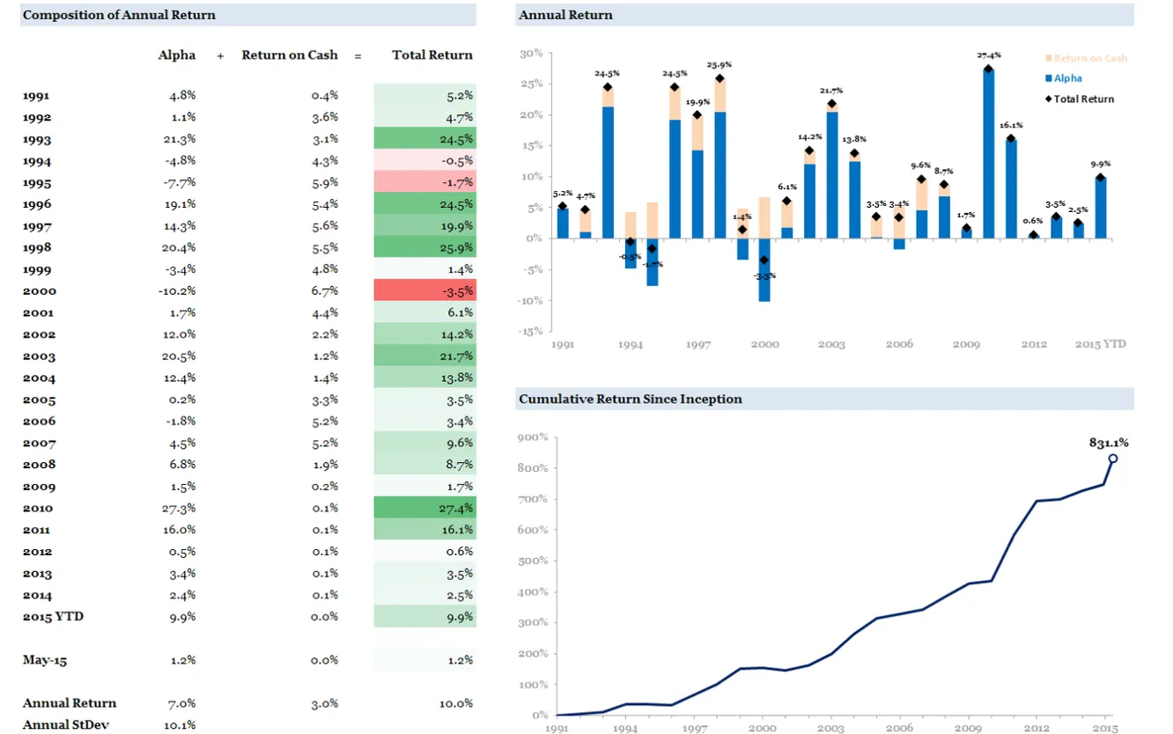The height and width of the screenshot is (734, 1173).
Task: Select the 2010 Total Return cell in table
Action: (425, 508)
